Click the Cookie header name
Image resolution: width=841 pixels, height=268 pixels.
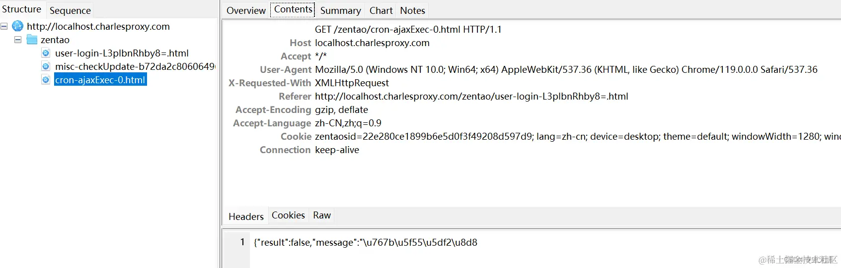(296, 136)
